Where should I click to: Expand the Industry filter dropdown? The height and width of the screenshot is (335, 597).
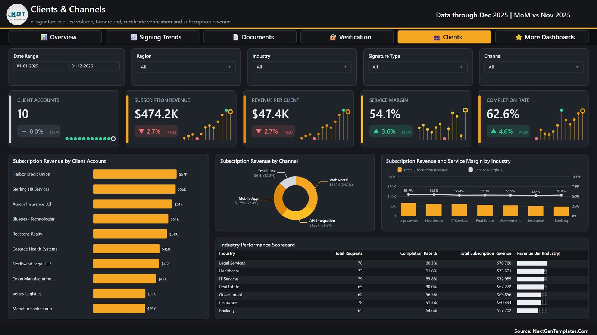click(302, 67)
